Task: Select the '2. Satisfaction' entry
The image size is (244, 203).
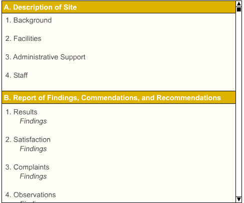Action: [x=28, y=140]
